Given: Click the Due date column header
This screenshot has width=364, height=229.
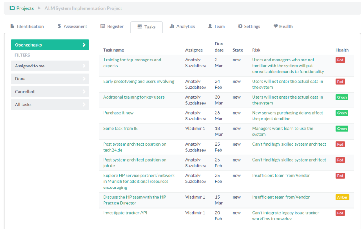Looking at the screenshot, I should tap(219, 47).
